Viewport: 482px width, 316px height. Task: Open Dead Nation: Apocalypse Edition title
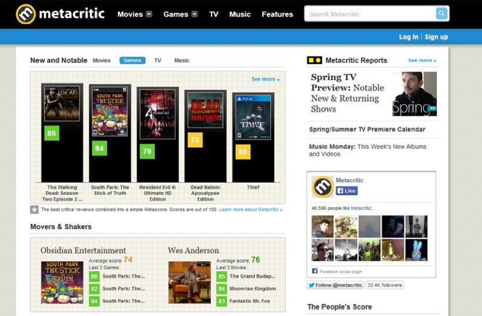click(205, 193)
